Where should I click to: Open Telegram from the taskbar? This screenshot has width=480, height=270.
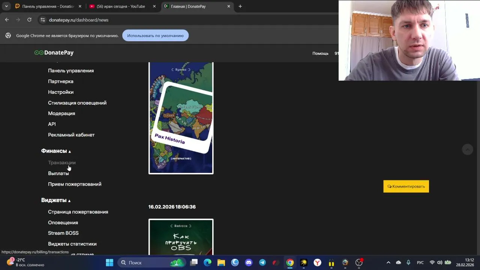(x=262, y=262)
